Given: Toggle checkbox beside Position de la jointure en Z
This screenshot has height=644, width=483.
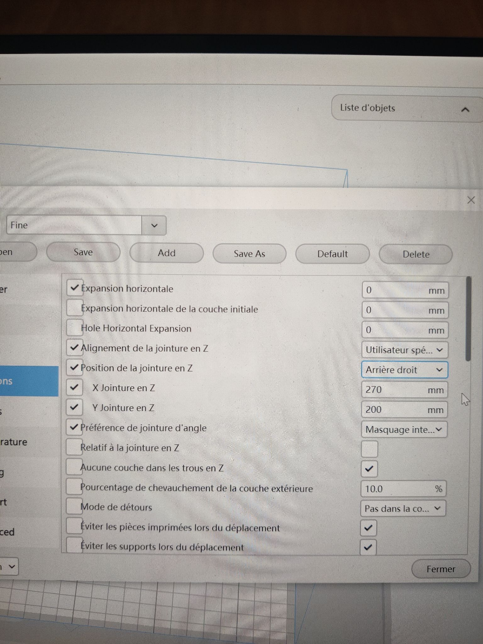Looking at the screenshot, I should click(75, 368).
